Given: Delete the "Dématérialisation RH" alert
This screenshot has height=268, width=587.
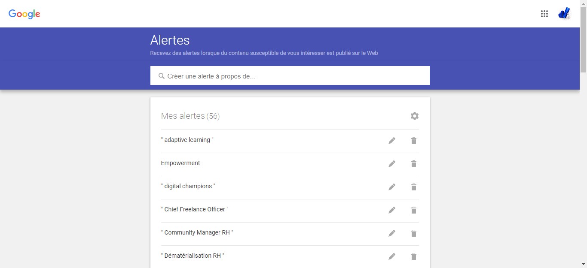Looking at the screenshot, I should click(x=414, y=256).
